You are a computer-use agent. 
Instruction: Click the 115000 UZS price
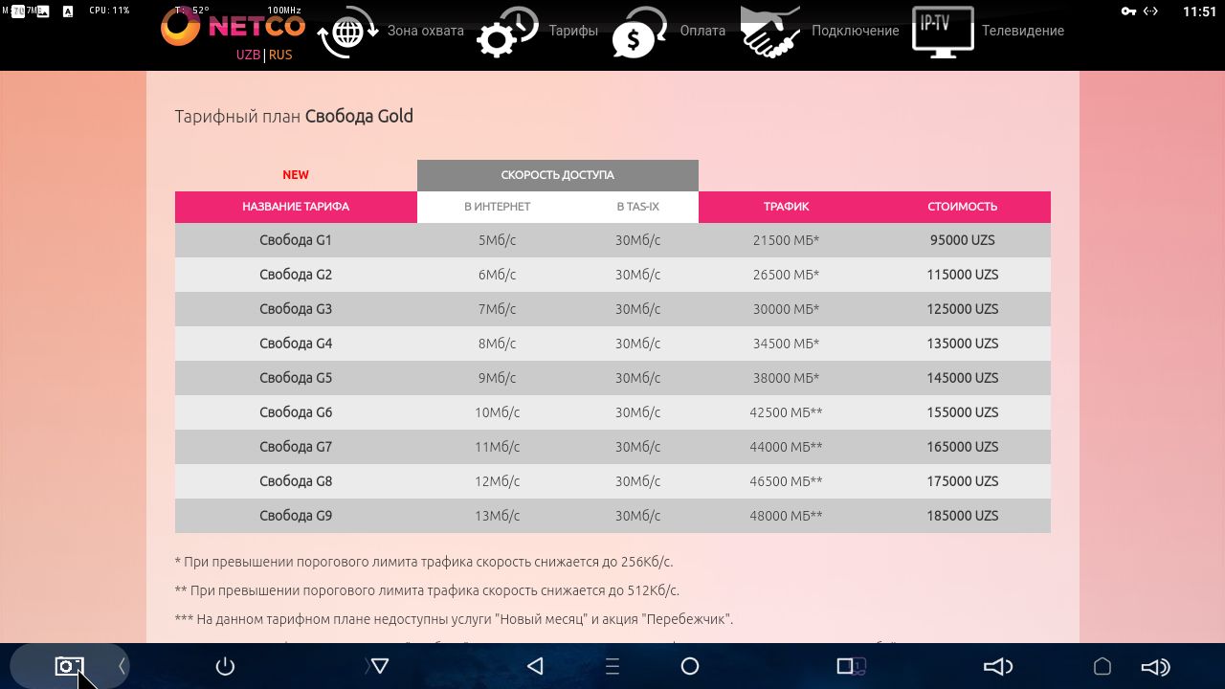coord(962,275)
